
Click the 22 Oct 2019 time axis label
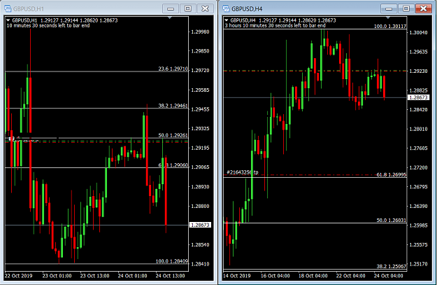pyautogui.click(x=19, y=276)
